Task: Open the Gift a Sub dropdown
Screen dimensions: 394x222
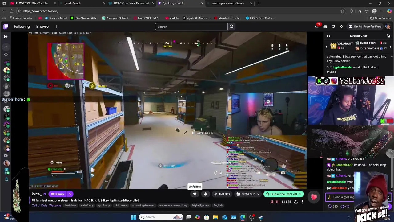Action: [x=248, y=194]
